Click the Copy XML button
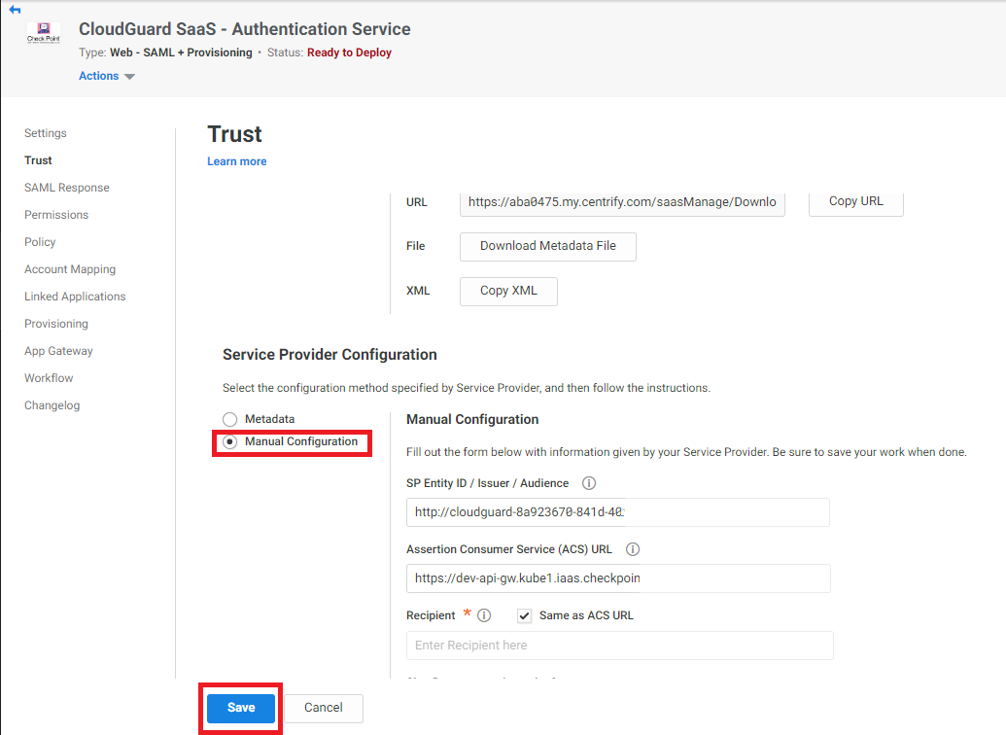 [508, 292]
